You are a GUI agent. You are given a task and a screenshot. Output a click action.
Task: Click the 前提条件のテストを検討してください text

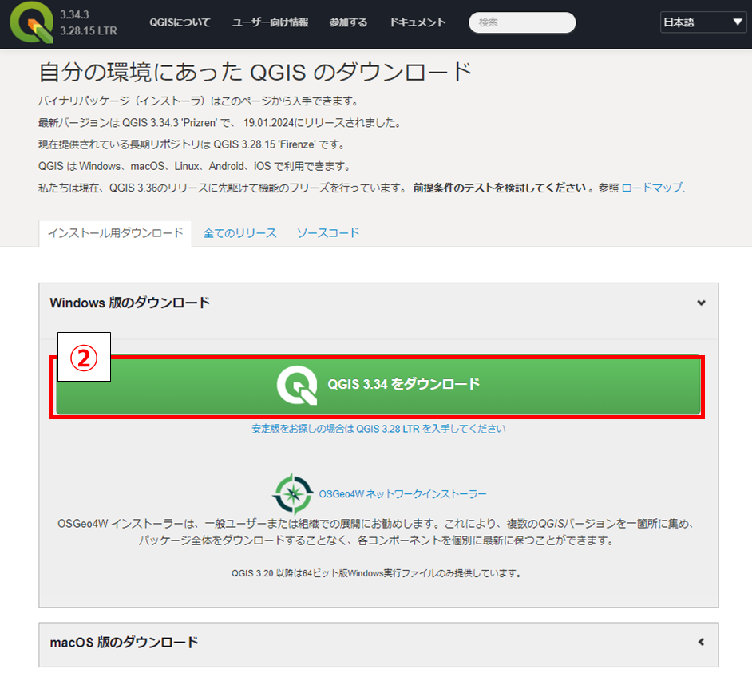(x=499, y=188)
